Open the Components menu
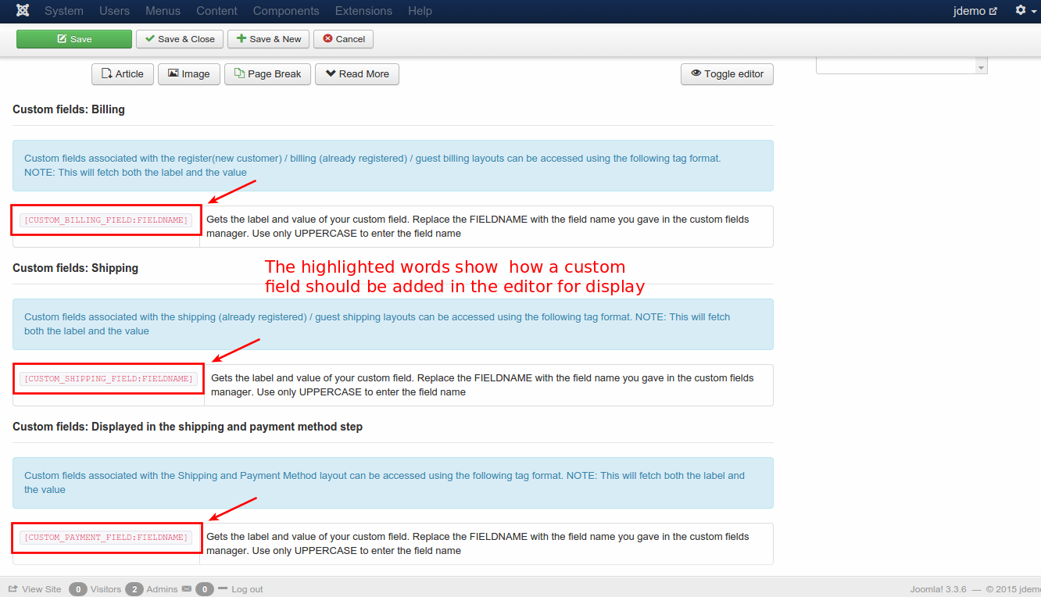 tap(286, 11)
